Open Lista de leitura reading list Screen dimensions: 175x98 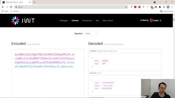coord(167,11)
